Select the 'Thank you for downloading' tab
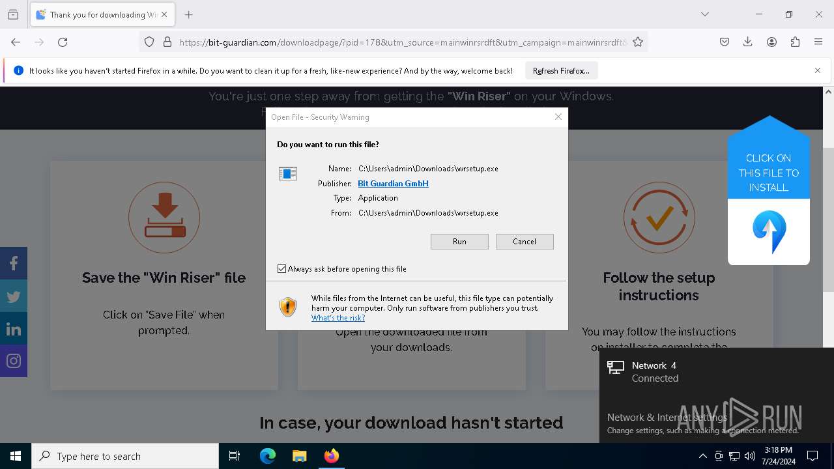Screen dimensions: 834x469 (x=102, y=14)
